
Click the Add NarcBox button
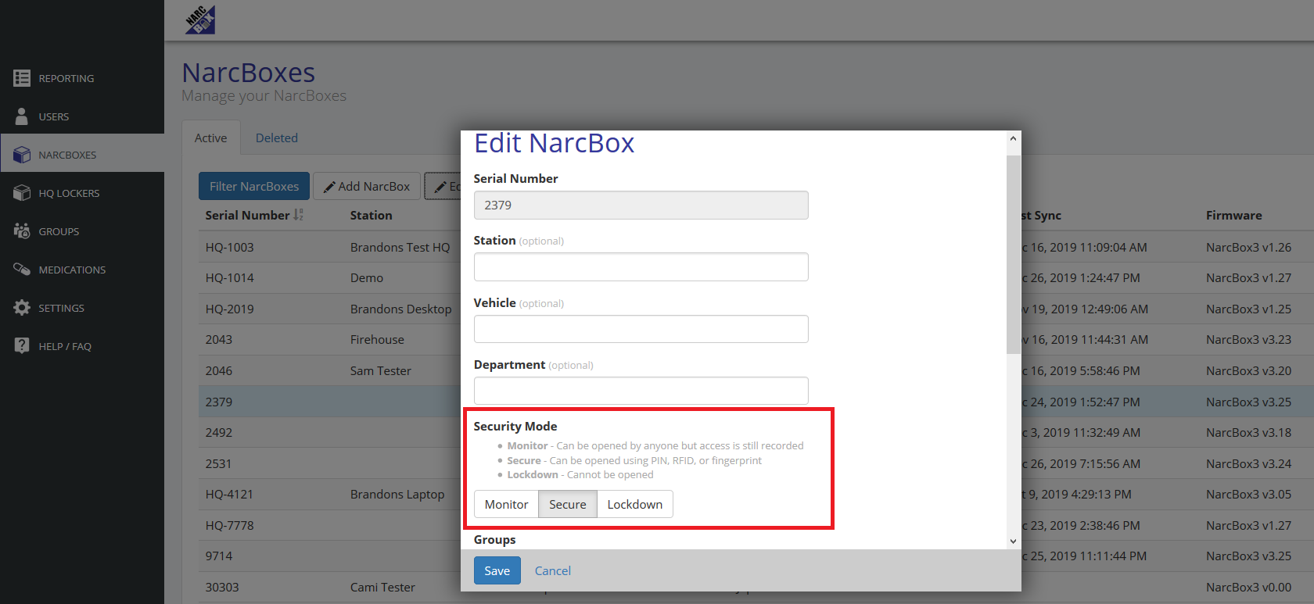[x=367, y=186]
